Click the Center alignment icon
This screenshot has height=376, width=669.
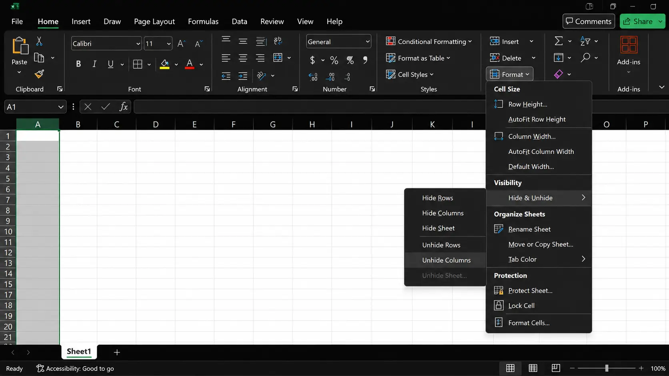pyautogui.click(x=243, y=58)
